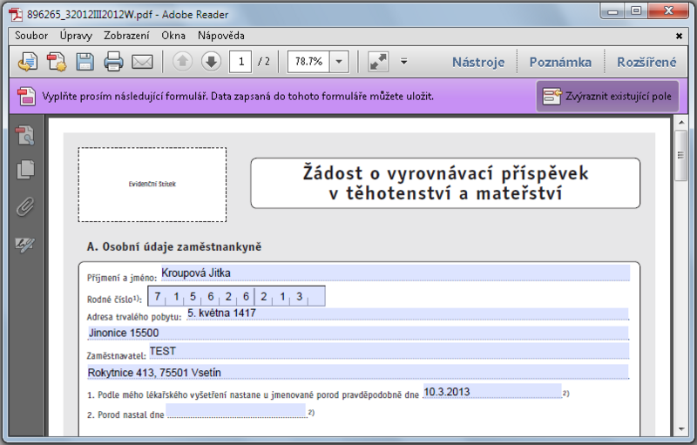The height and width of the screenshot is (445, 697).
Task: Click Zvýraznit existující pole button
Action: [607, 97]
